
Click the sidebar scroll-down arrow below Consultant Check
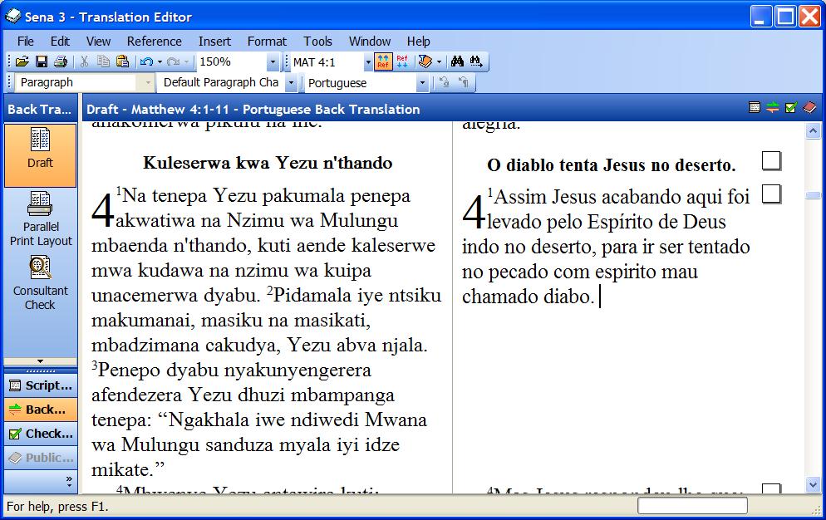pos(40,361)
